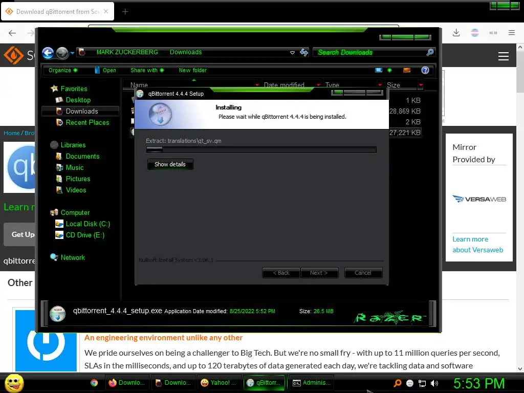Expand the address bar history dropdown
The height and width of the screenshot is (393, 524).
pyautogui.click(x=292, y=53)
